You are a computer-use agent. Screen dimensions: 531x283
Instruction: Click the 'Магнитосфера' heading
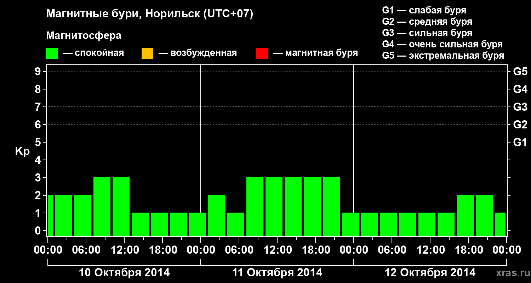(84, 36)
